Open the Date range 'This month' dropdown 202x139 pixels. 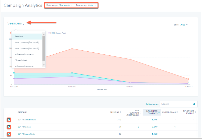[65, 5]
